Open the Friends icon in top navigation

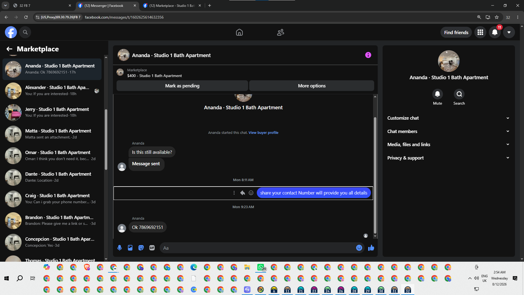point(281,32)
